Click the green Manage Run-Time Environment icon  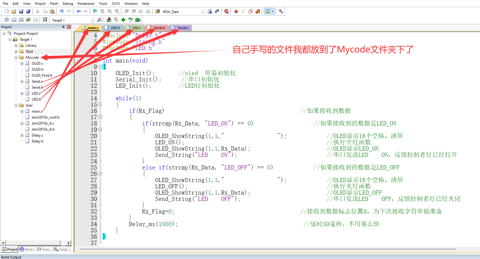coord(123,20)
